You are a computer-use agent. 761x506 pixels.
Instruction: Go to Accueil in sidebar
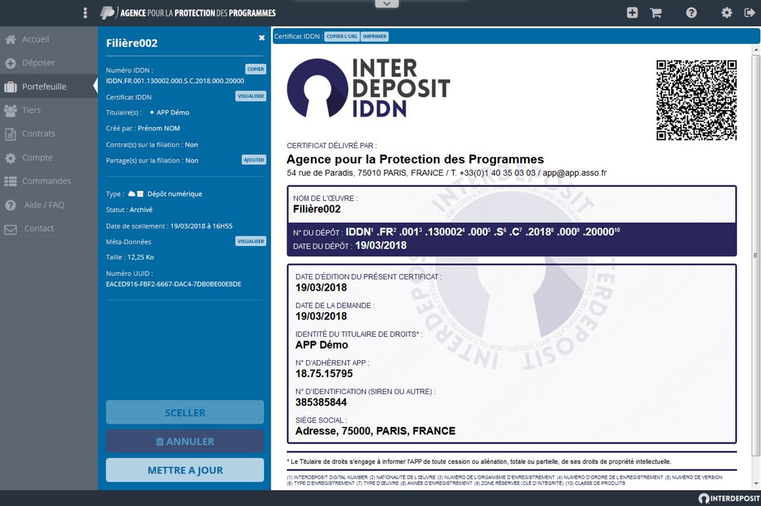pos(49,39)
